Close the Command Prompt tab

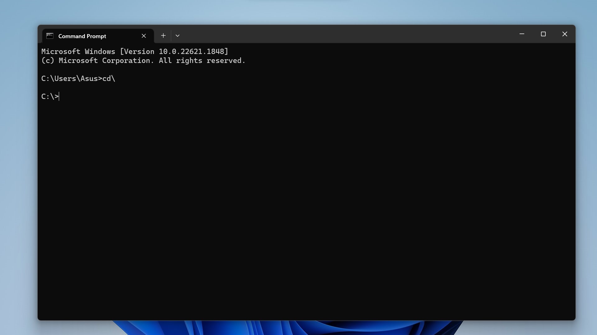(144, 36)
